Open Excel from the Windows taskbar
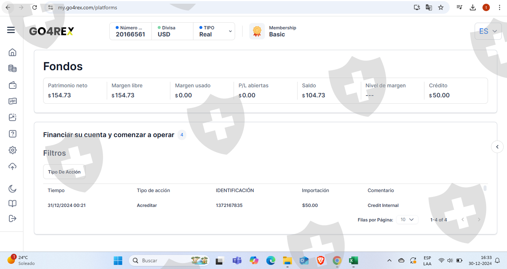507x269 pixels. pyautogui.click(x=353, y=260)
